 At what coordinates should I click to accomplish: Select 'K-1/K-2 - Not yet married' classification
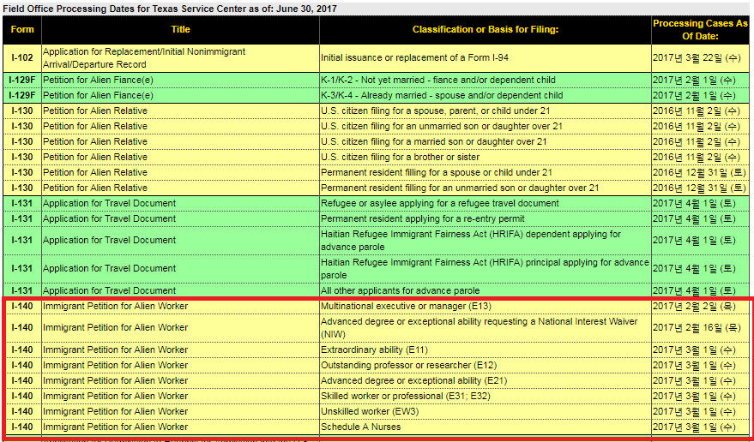pos(438,80)
